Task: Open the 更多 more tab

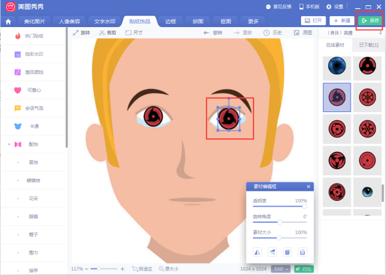Action: 253,21
